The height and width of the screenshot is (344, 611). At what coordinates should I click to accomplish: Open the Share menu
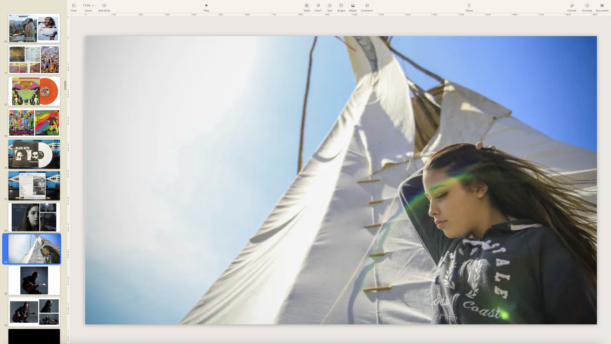pyautogui.click(x=469, y=6)
